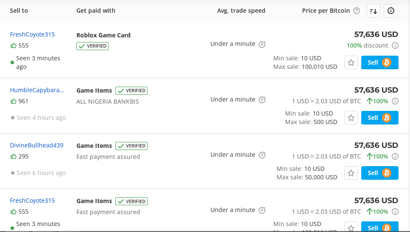Sell Bitcoin to HumbleCapybara offer
Viewport: 410px width, 232px height.
point(379,118)
